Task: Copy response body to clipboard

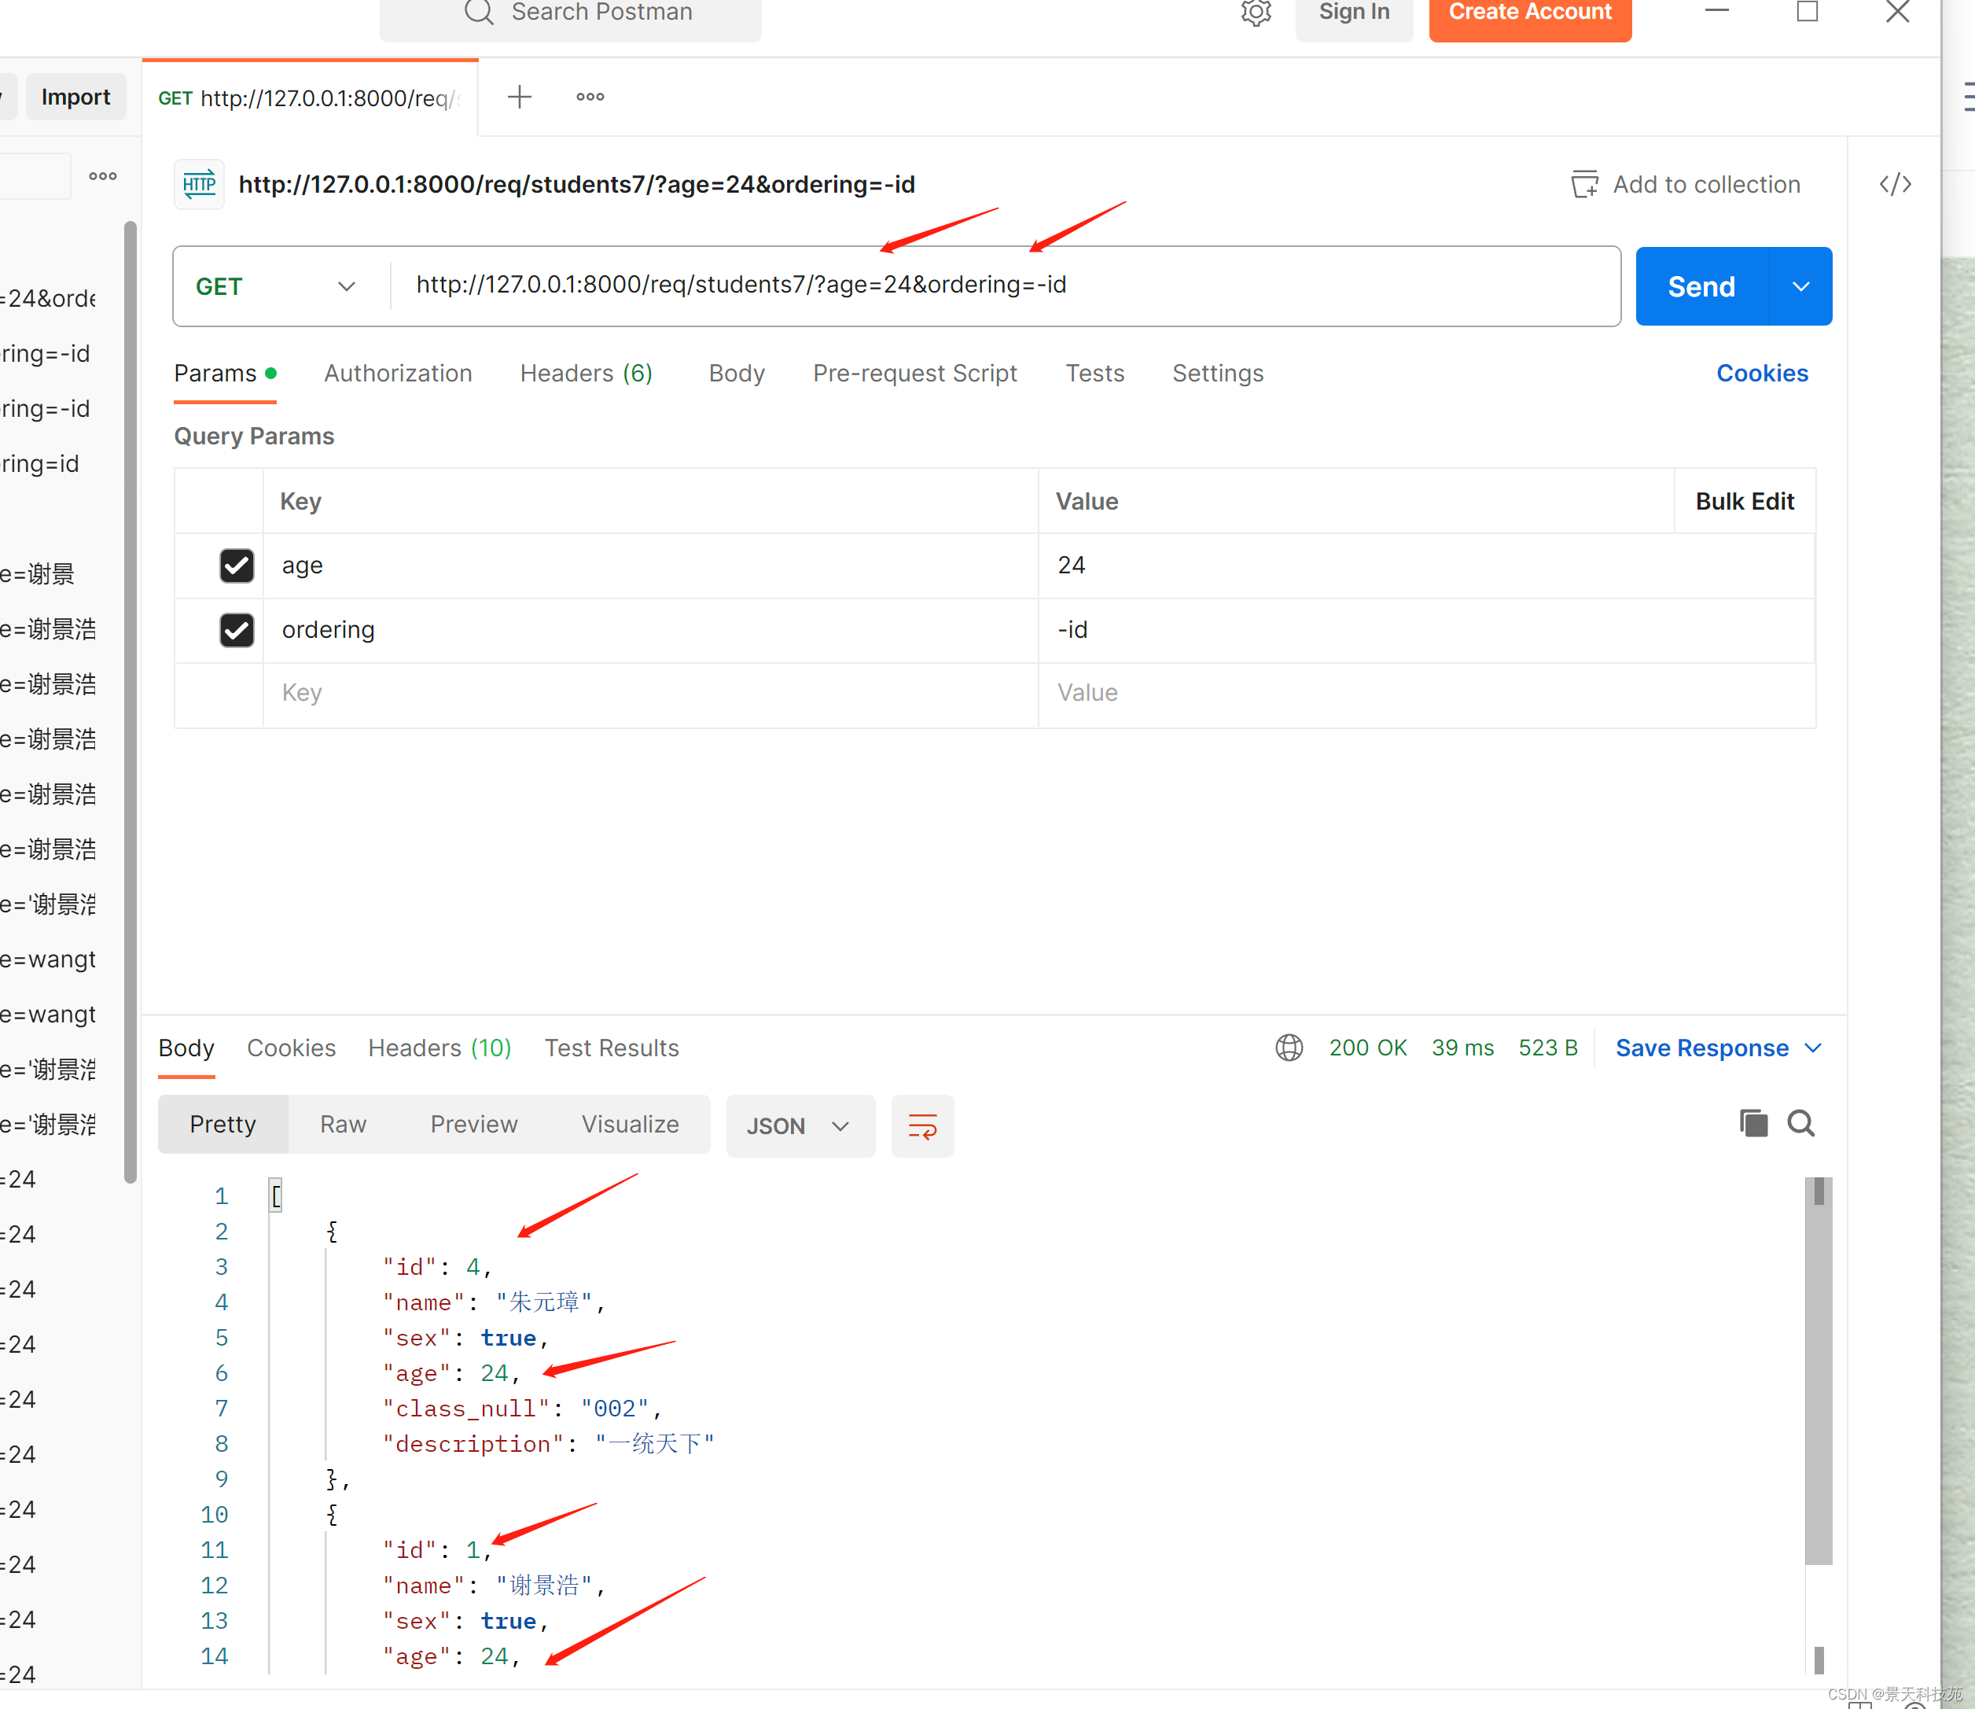Action: coord(1753,1123)
